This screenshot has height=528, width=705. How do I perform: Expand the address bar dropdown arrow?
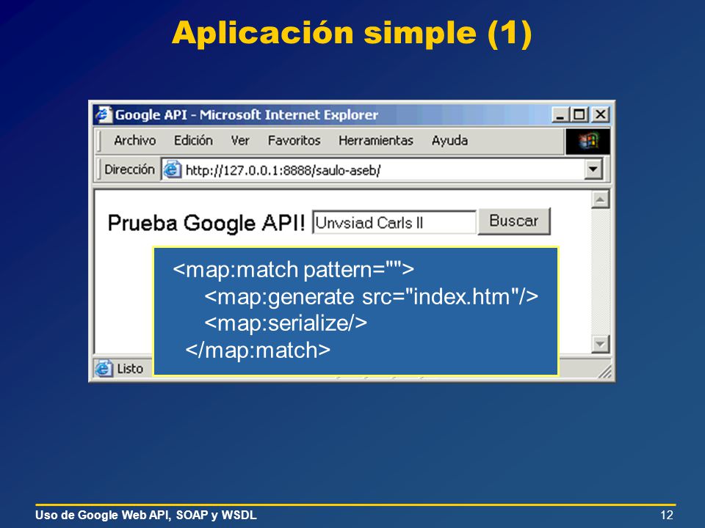click(593, 169)
